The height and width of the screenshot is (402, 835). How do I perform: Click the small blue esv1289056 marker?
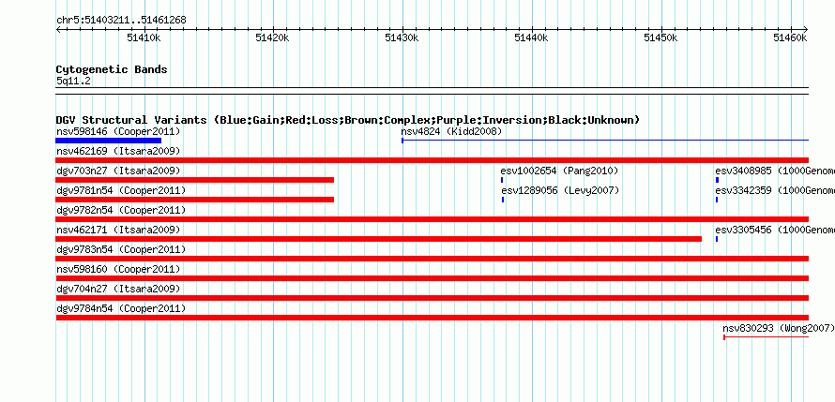pyautogui.click(x=503, y=200)
